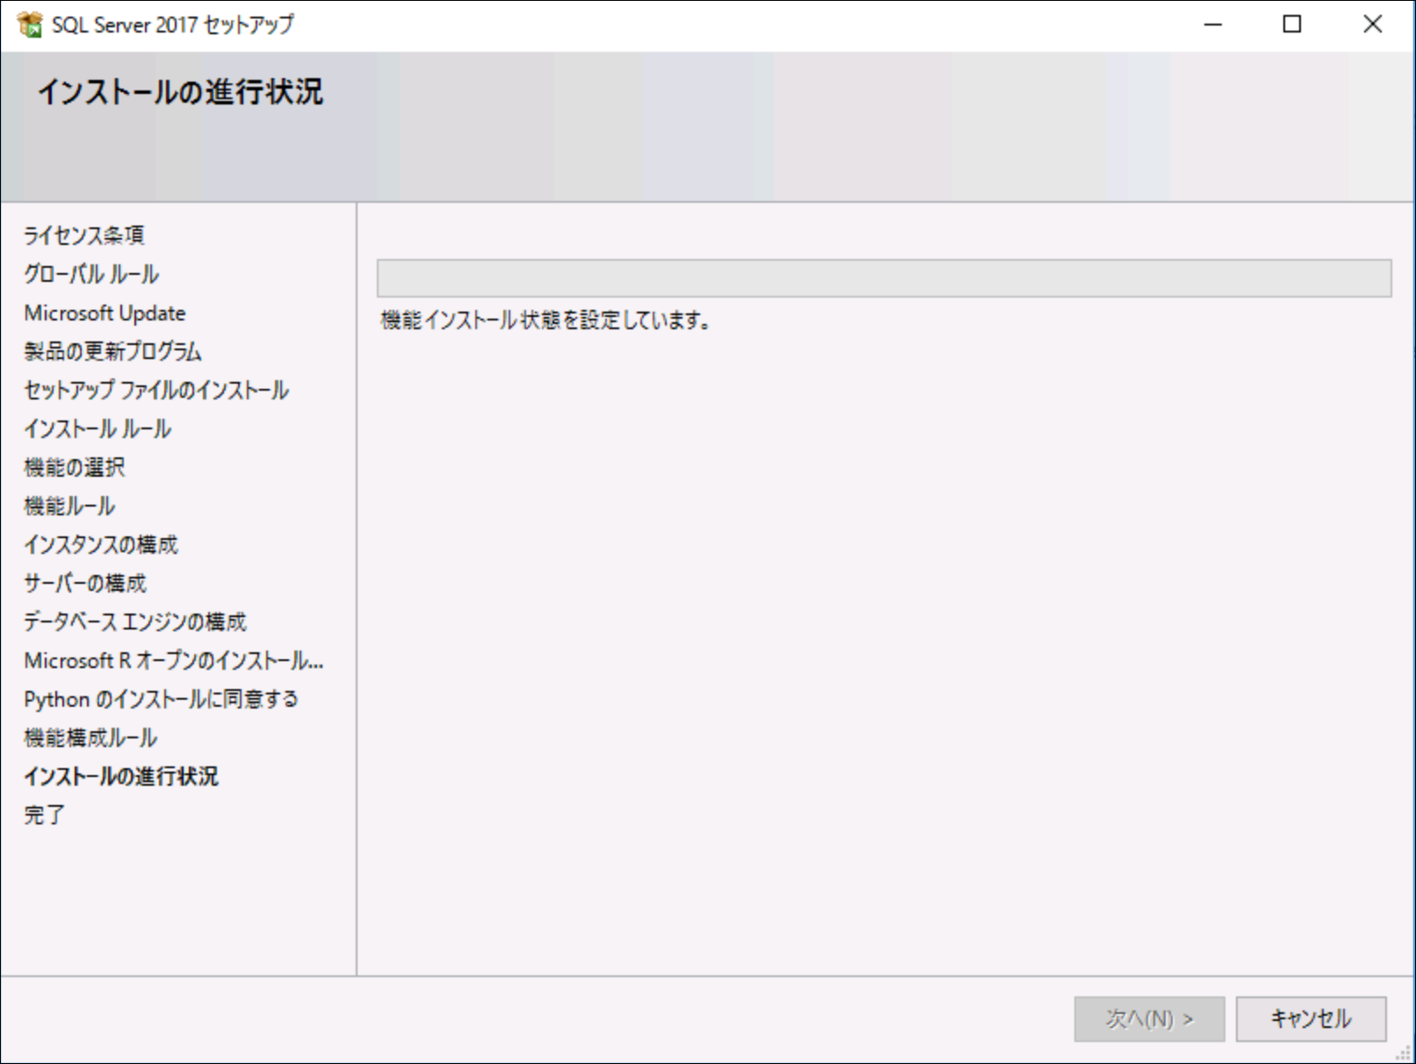Select the グローバル ルール step
The image size is (1416, 1064).
(x=91, y=274)
